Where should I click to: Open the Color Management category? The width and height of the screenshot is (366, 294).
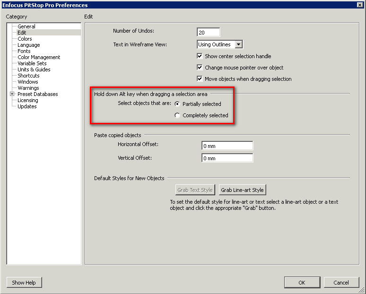coord(39,57)
